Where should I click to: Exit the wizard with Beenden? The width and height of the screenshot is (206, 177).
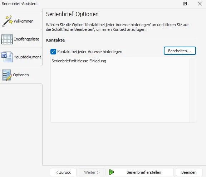click(x=189, y=172)
